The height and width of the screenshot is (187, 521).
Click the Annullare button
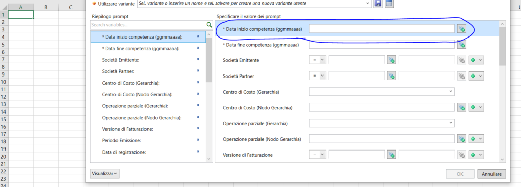pyautogui.click(x=492, y=174)
